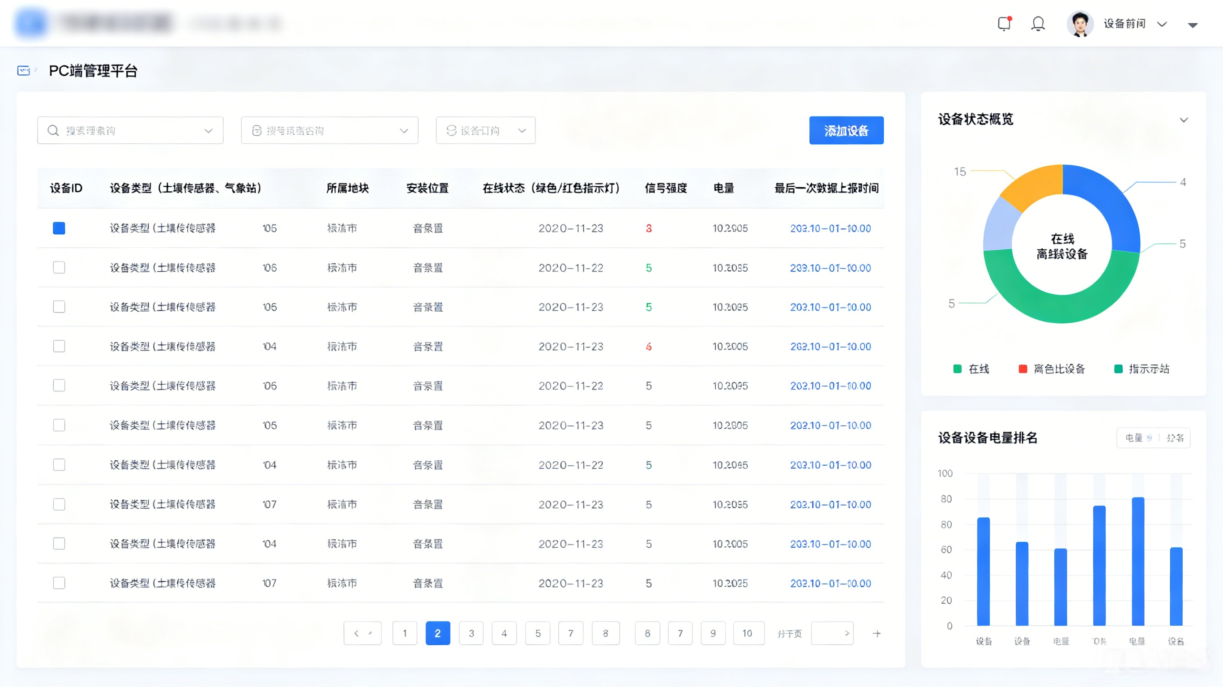
Task: Click the icon inside the second filter box
Action: 257,131
